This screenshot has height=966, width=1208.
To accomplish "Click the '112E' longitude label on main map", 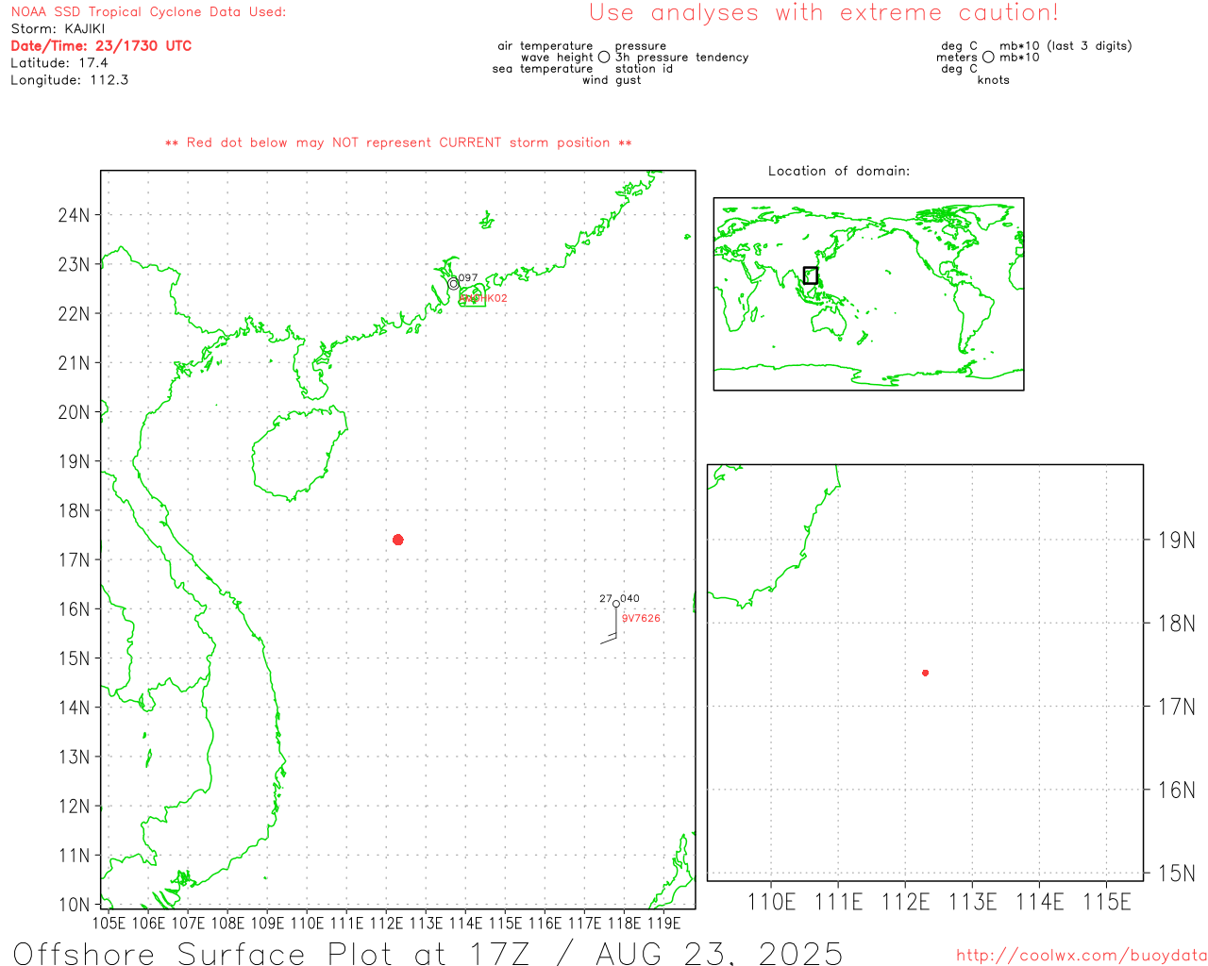I will [x=386, y=923].
